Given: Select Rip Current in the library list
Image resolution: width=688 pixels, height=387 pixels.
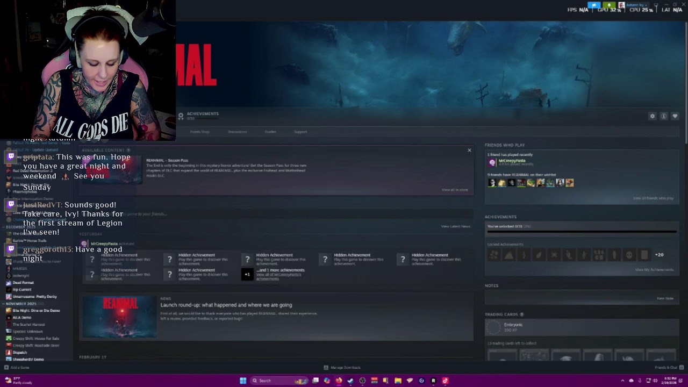Looking at the screenshot, I should click(22, 290).
